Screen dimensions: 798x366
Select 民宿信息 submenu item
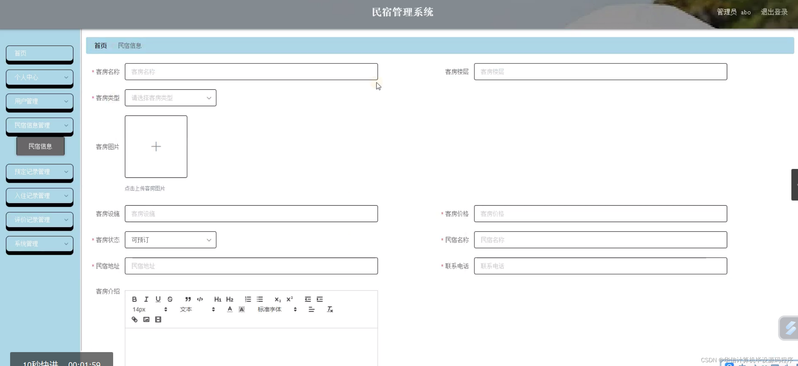coord(40,146)
